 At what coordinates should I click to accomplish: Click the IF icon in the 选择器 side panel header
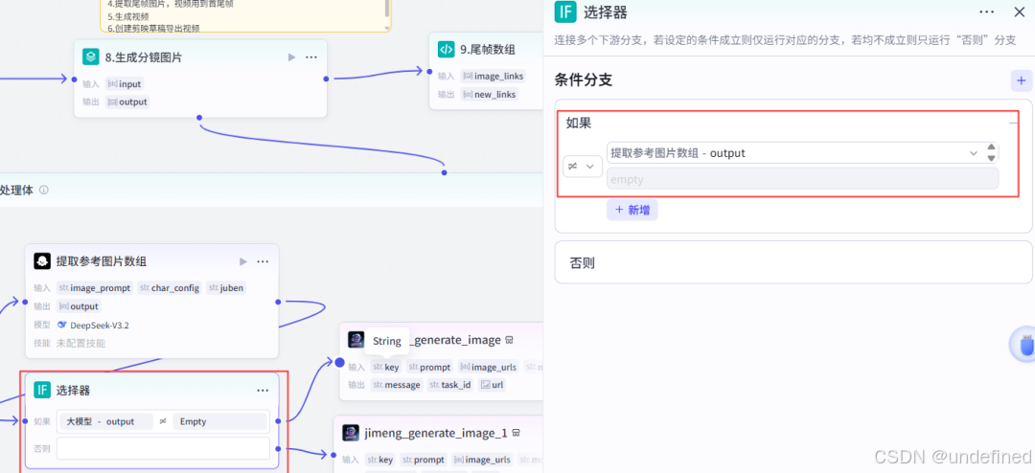[565, 11]
